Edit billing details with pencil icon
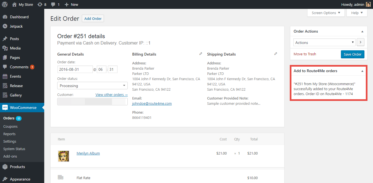This screenshot has width=373, height=183. click(x=201, y=54)
